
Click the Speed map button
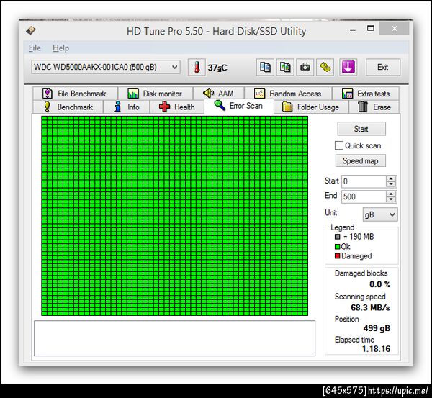pyautogui.click(x=361, y=160)
